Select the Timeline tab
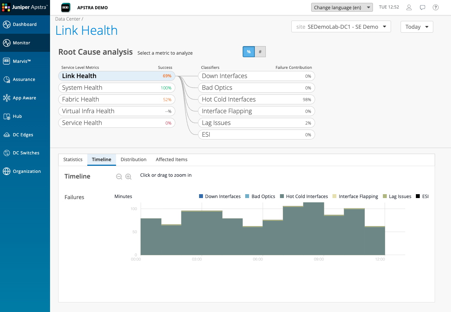This screenshot has width=451, height=312. (101, 160)
